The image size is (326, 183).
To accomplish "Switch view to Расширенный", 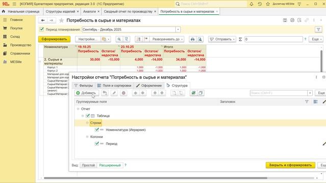I will point(110,165).
